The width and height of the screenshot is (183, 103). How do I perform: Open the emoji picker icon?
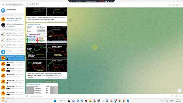coord(176,96)
